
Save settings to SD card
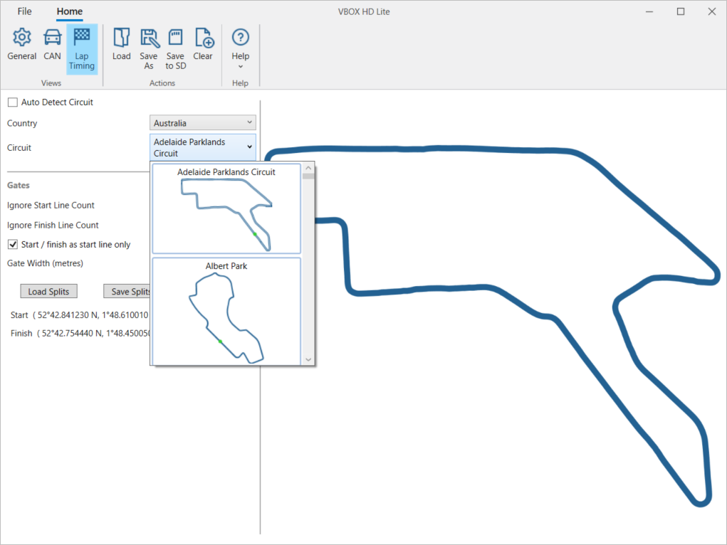pos(175,49)
